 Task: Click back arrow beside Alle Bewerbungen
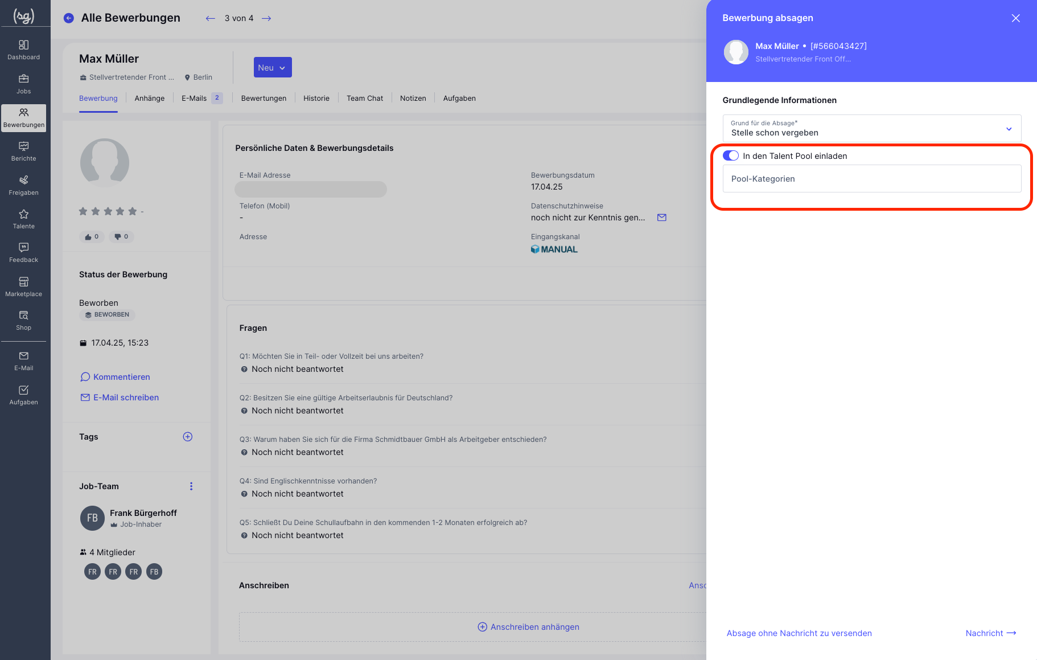point(69,18)
